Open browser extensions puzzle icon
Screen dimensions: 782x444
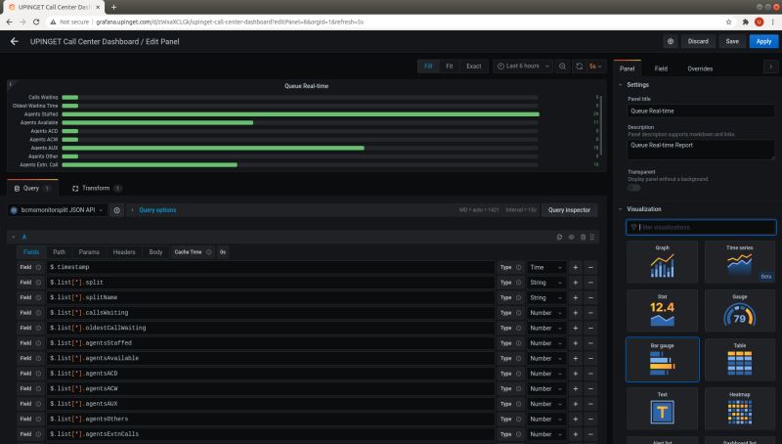[745, 22]
